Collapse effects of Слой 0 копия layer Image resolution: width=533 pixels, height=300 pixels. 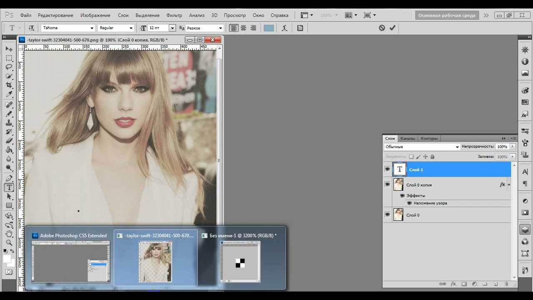coord(509,185)
